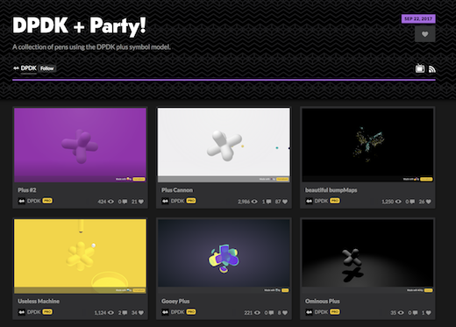Open the purple Plus #2 thumbnail
This screenshot has width=456, height=327.
pyautogui.click(x=80, y=146)
